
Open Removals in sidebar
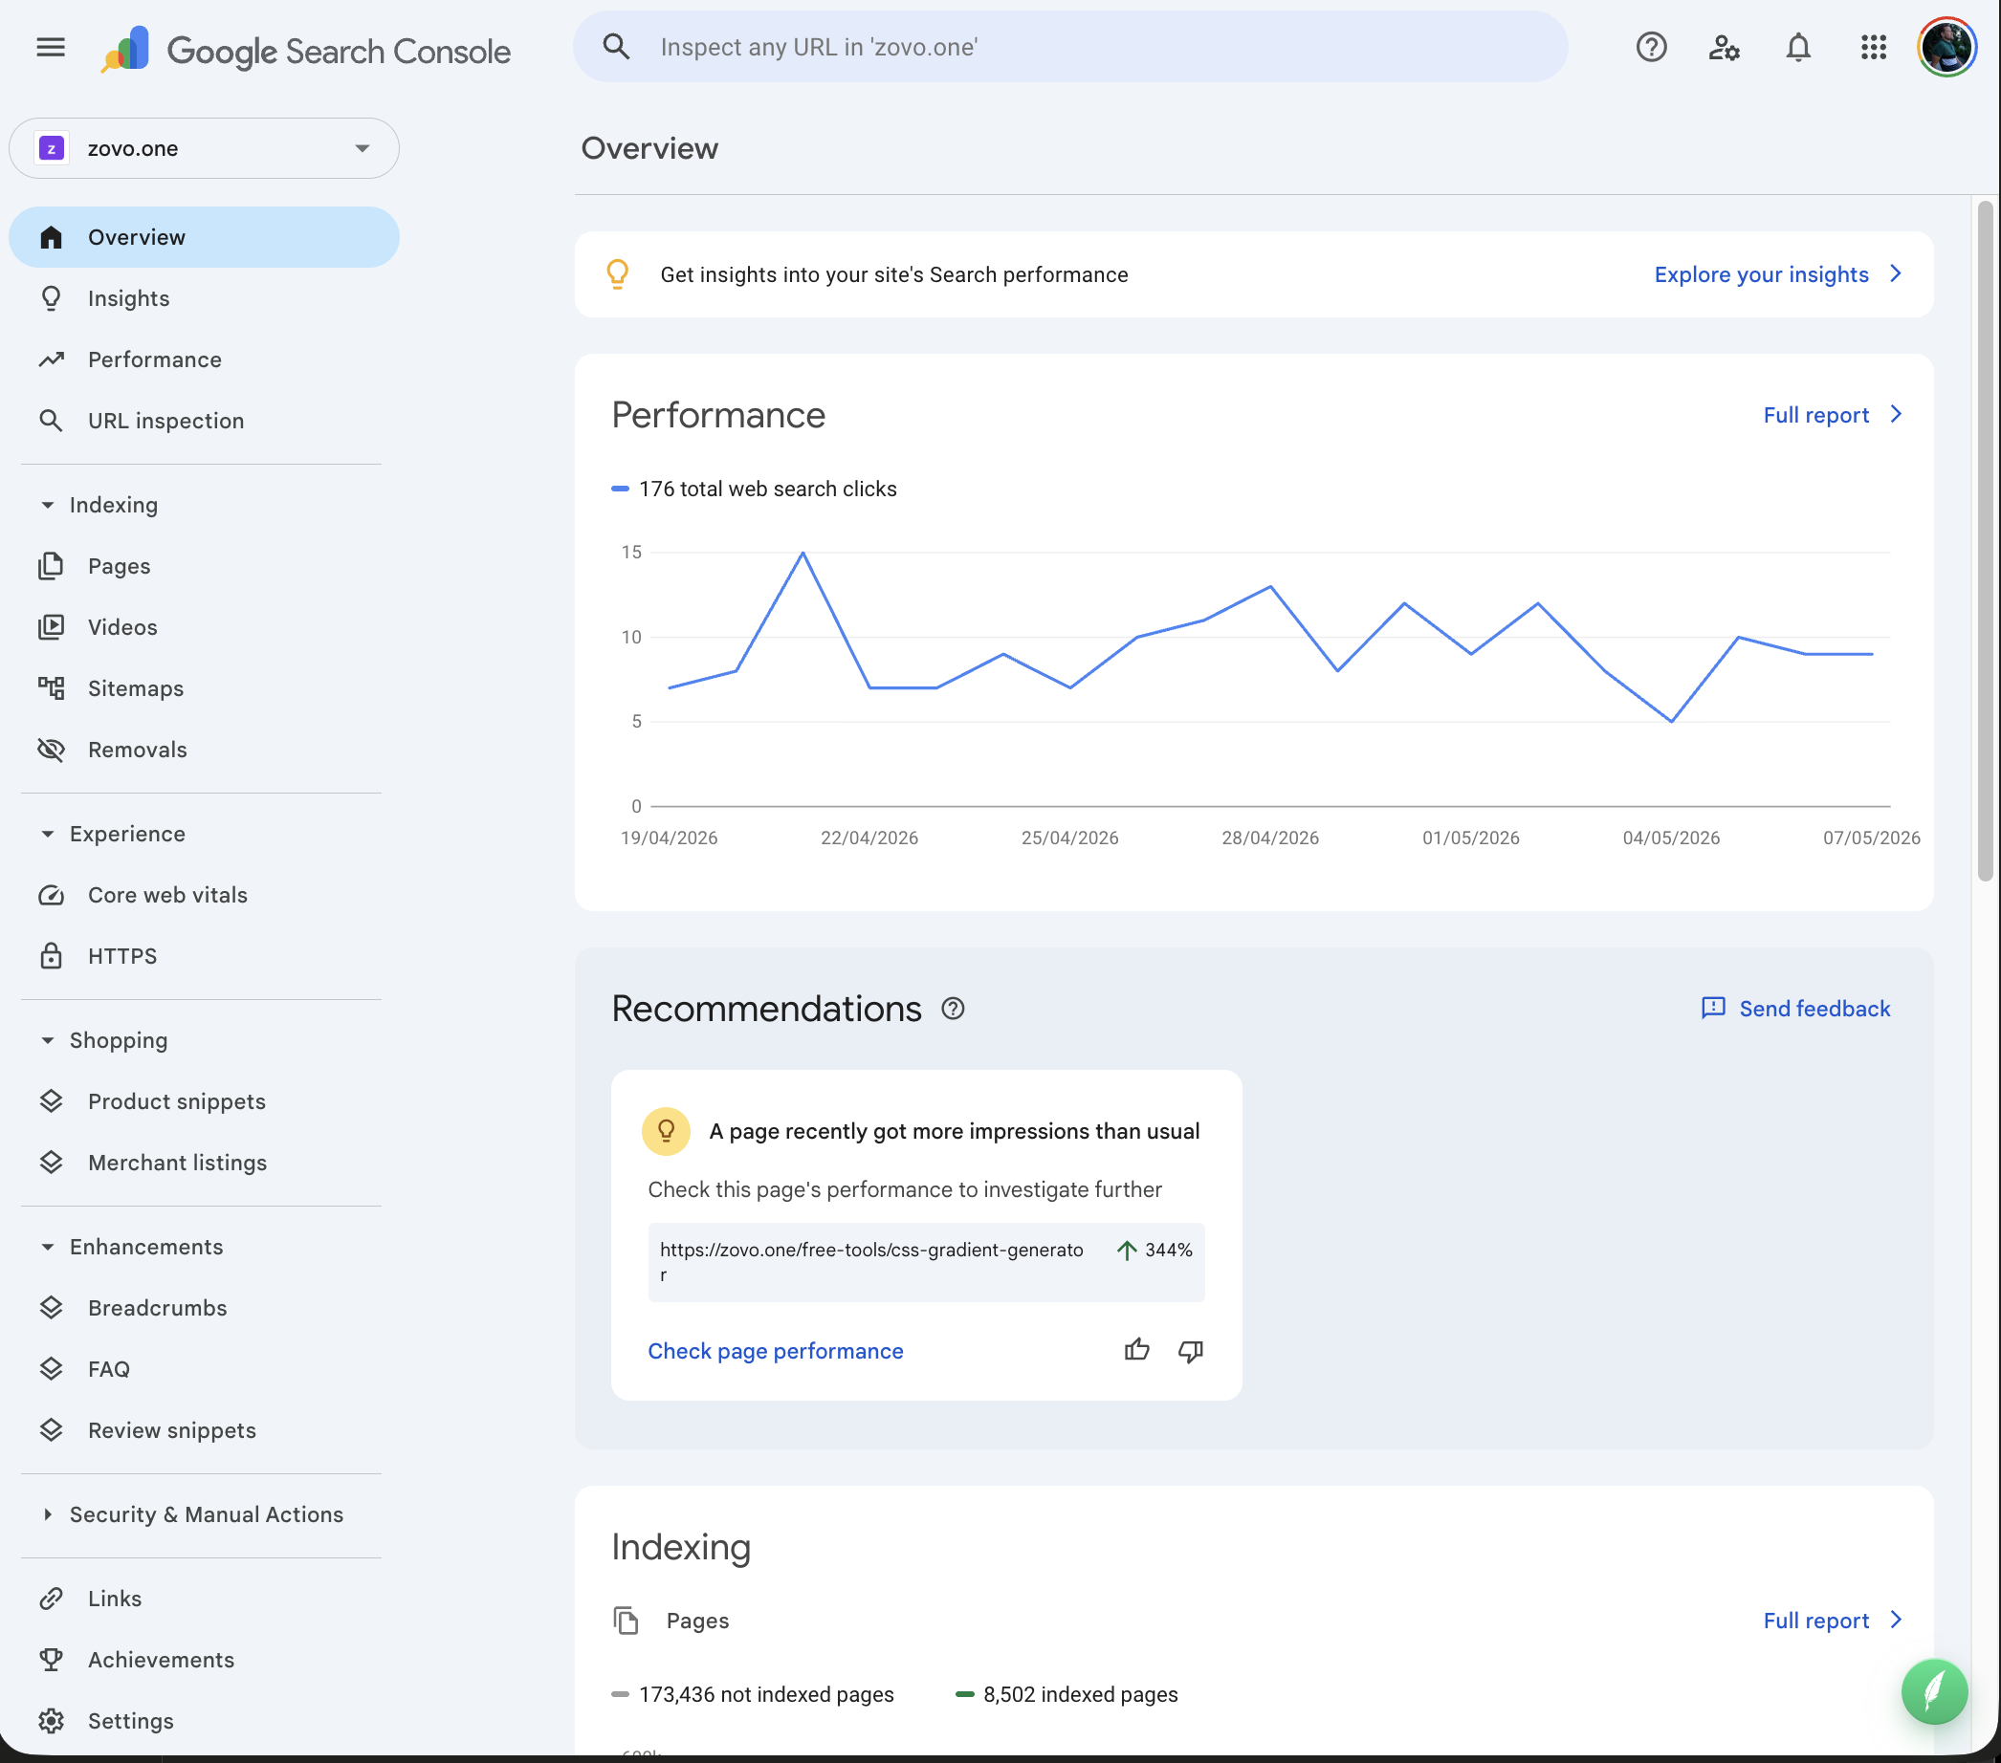204,750
